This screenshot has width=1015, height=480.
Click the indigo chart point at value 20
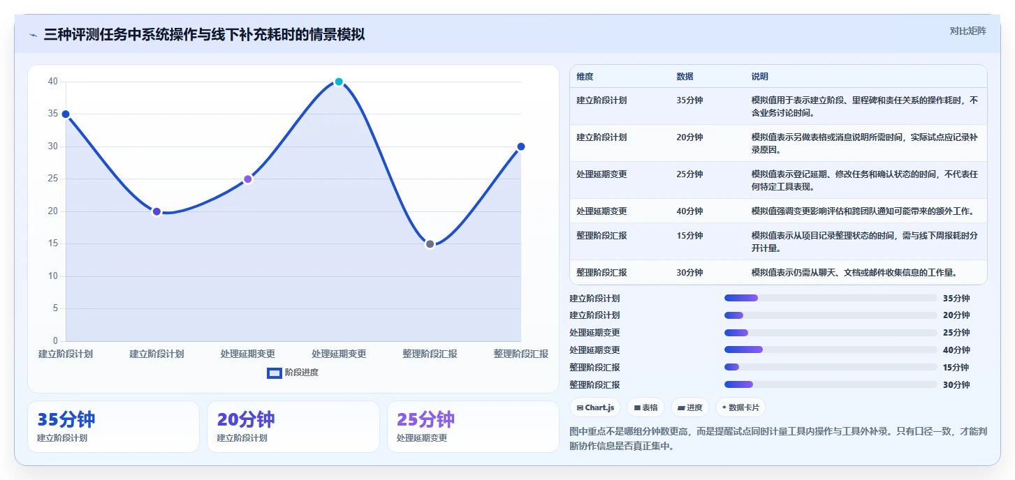[156, 211]
